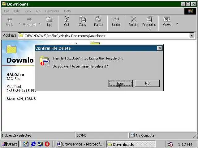Cancel deletion with the No button

click(x=147, y=83)
